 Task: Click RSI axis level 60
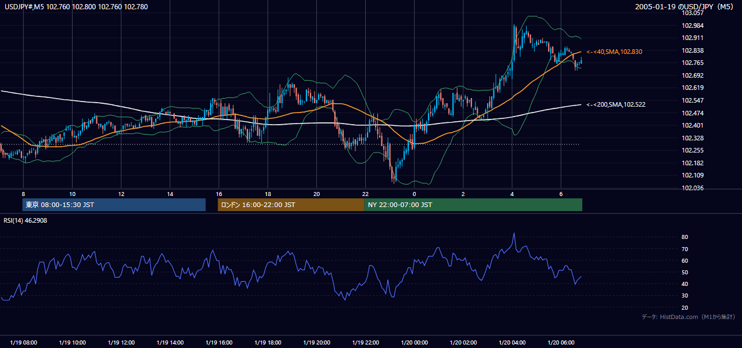(x=685, y=260)
